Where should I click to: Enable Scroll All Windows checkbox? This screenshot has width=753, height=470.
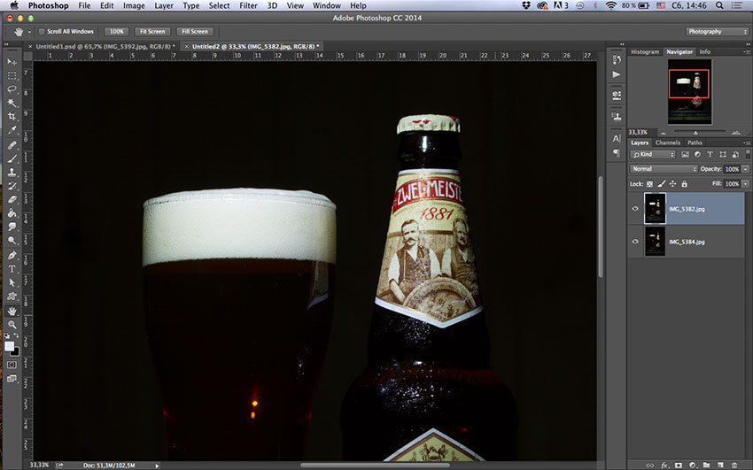coord(42,32)
